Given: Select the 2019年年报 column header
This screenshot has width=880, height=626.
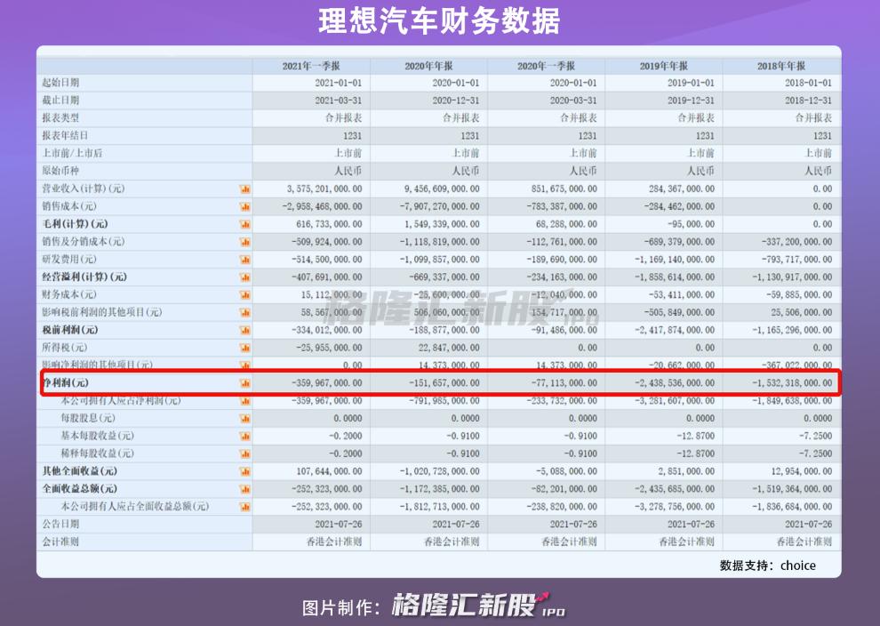Looking at the screenshot, I should pos(664,66).
